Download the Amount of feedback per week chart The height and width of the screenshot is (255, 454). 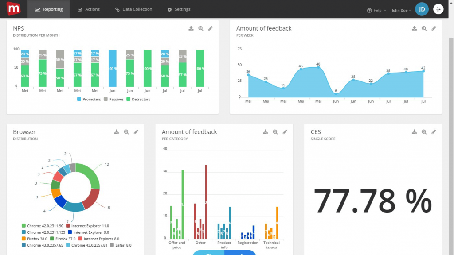[x=415, y=28]
